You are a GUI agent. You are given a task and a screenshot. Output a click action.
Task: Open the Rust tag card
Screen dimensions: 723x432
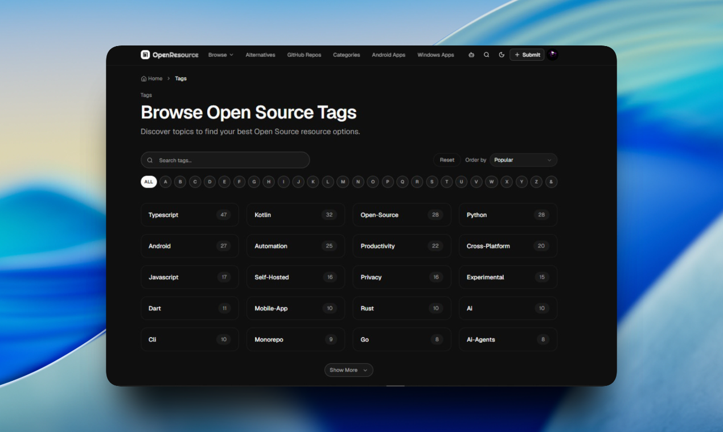coord(402,308)
